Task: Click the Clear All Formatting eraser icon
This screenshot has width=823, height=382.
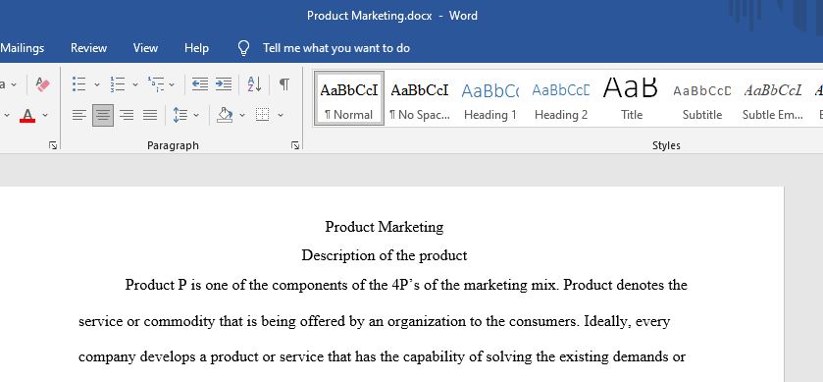Action: coord(42,84)
